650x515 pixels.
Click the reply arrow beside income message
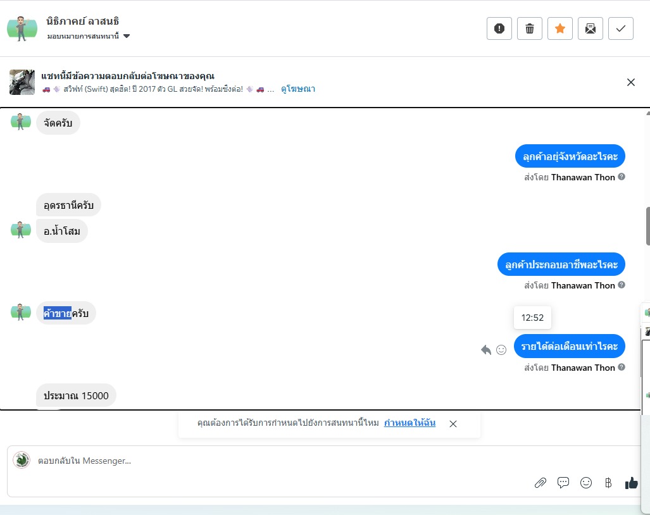click(x=486, y=349)
